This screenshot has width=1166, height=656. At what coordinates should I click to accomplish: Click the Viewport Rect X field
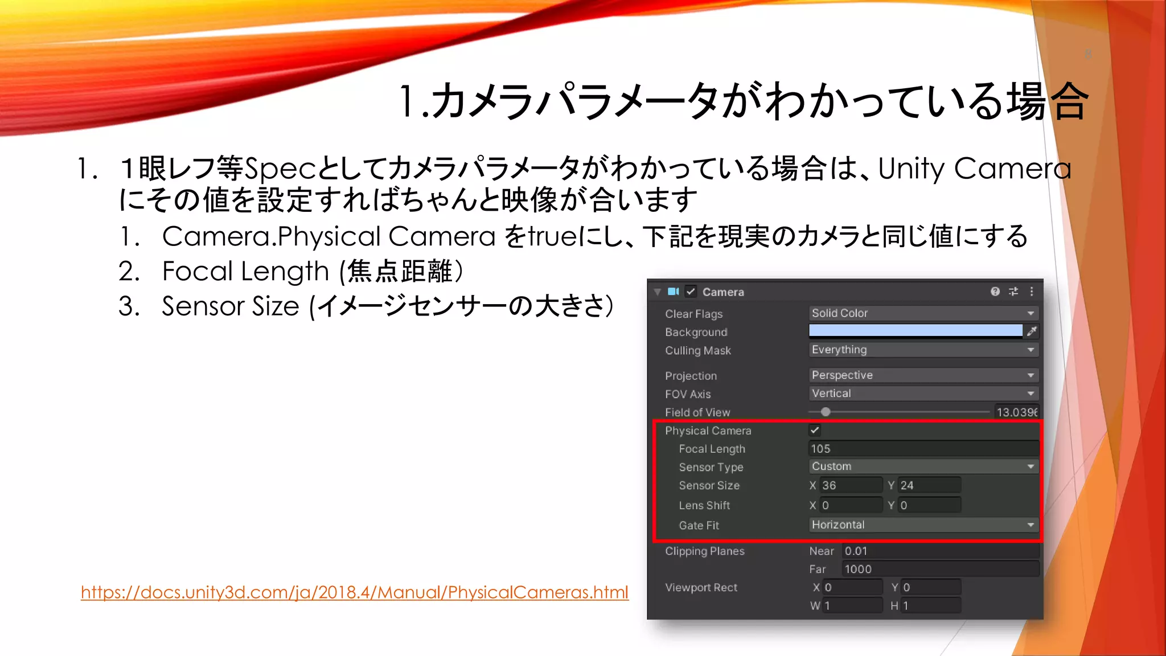coord(852,588)
